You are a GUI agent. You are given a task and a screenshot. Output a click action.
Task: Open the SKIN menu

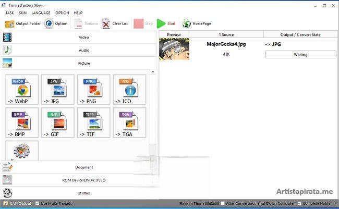(x=23, y=13)
